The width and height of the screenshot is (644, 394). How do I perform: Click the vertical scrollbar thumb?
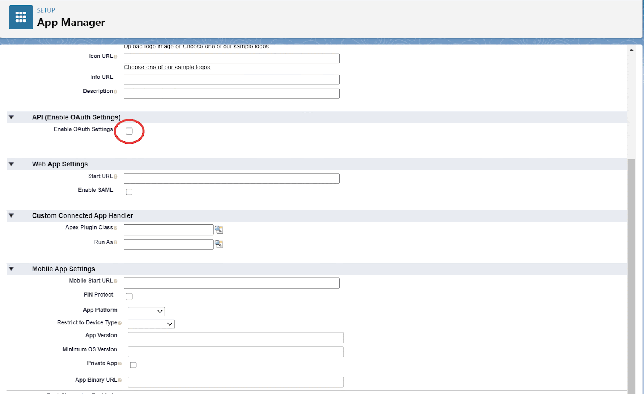tap(631, 276)
